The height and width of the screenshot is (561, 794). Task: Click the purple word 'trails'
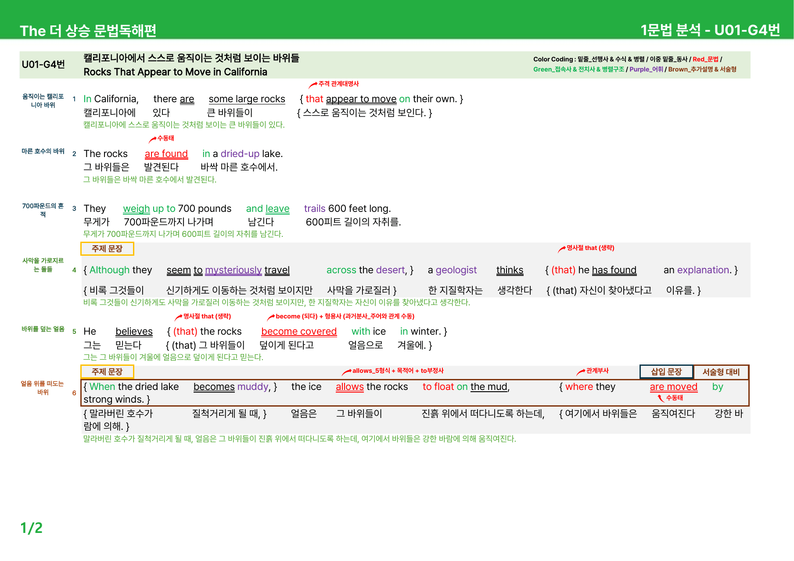pyautogui.click(x=315, y=209)
